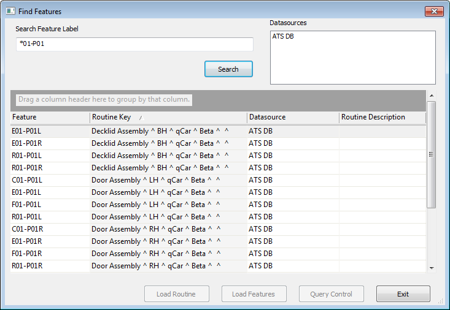The width and height of the screenshot is (450, 310).
Task: Click the Find Features window icon
Action: [x=10, y=12]
